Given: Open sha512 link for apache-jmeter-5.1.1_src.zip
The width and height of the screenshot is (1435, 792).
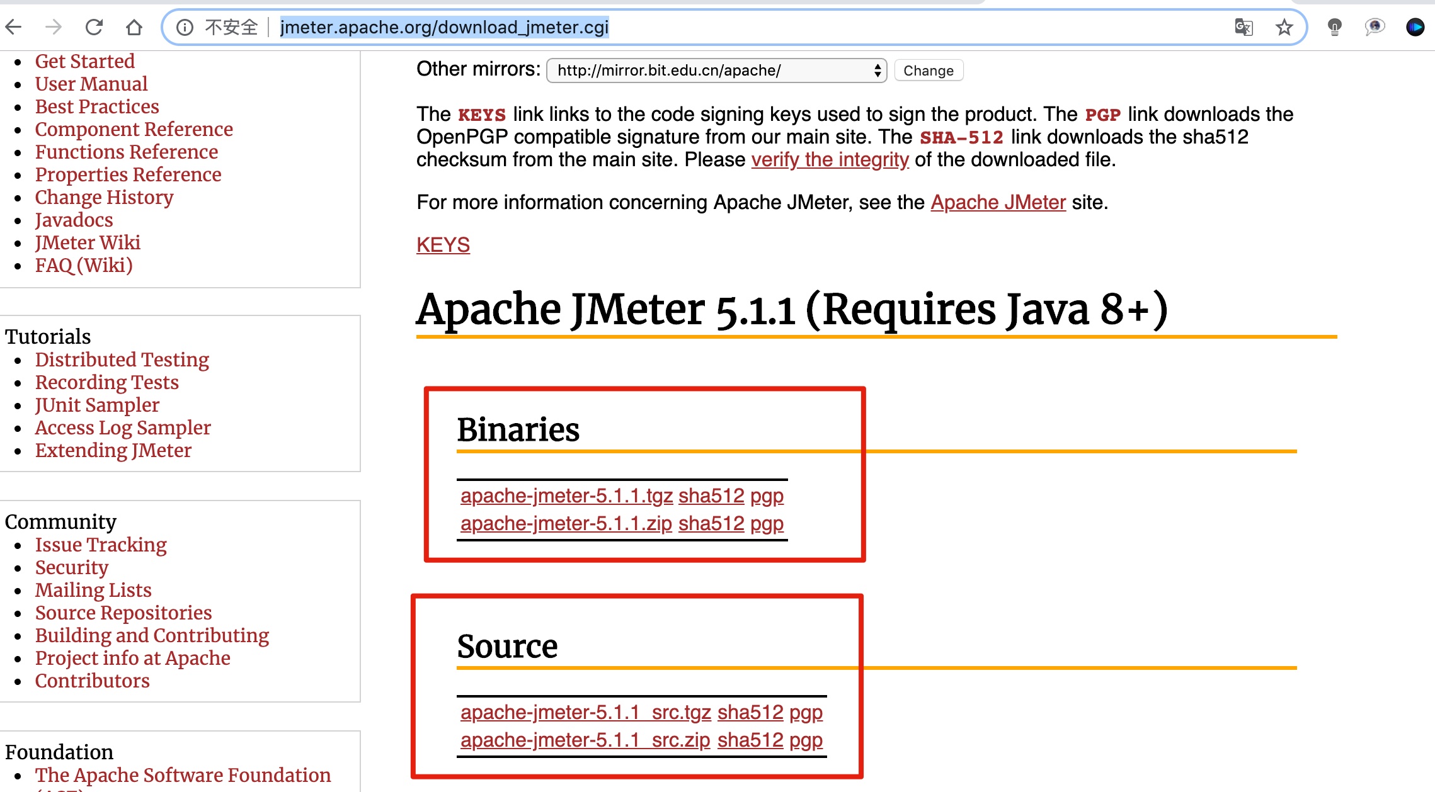Looking at the screenshot, I should click(x=750, y=740).
